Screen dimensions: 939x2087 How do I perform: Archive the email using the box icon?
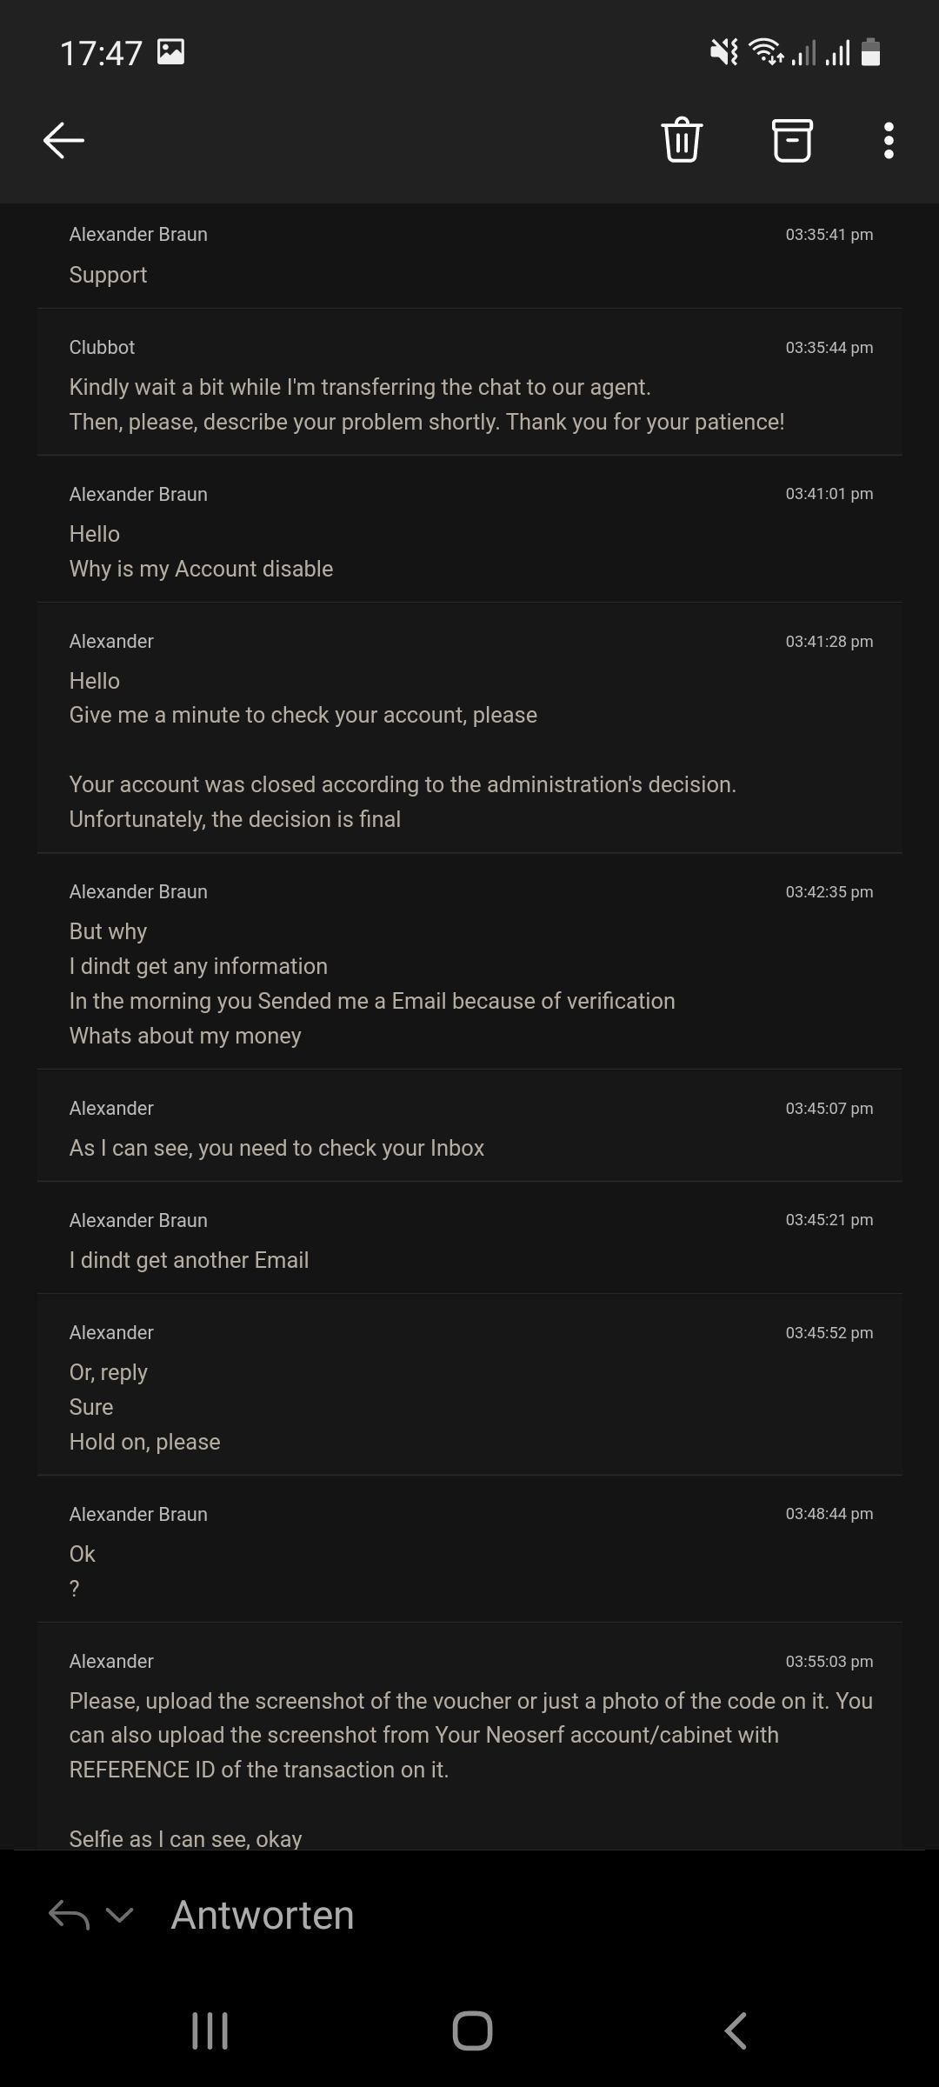pyautogui.click(x=792, y=140)
